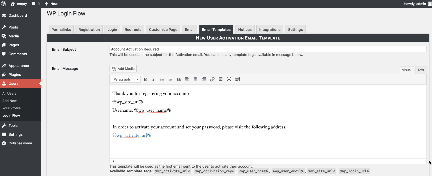Image resolution: width=432 pixels, height=176 pixels.
Task: Apply blockquote formatting
Action: (179, 79)
